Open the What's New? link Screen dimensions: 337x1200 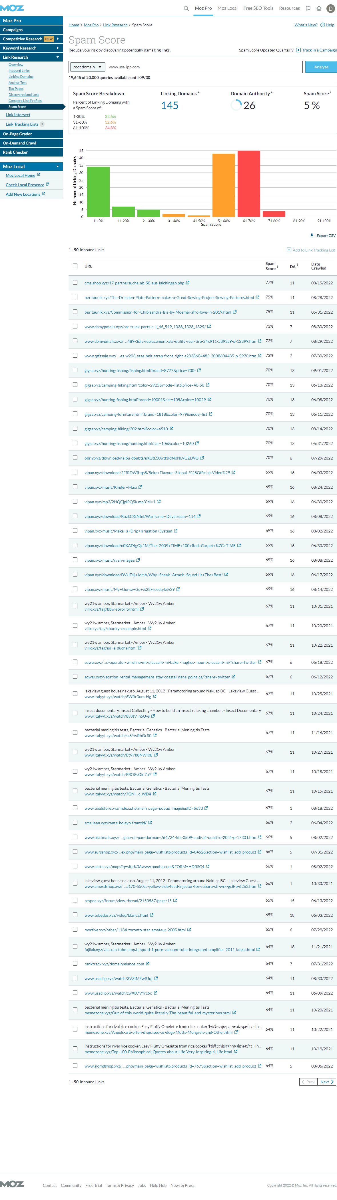point(306,25)
